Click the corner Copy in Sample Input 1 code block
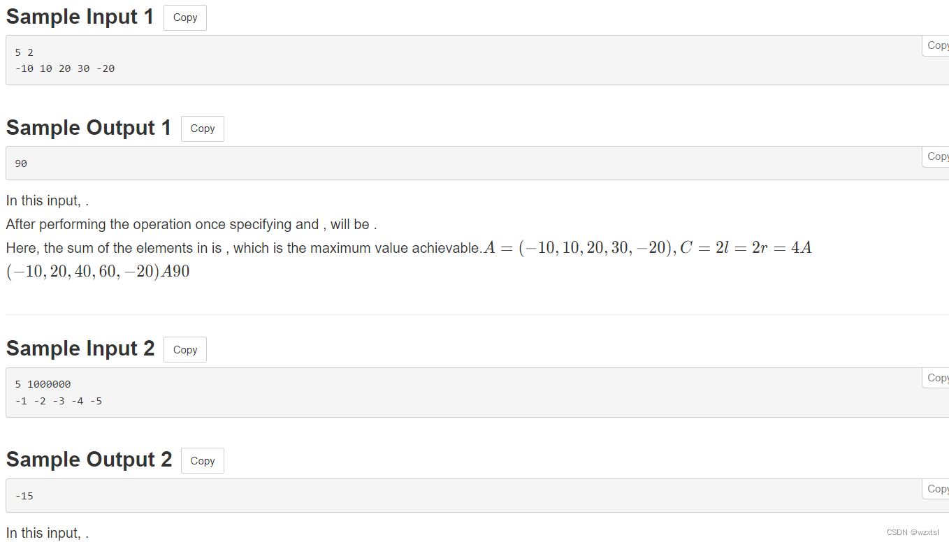This screenshot has width=949, height=542. pyautogui.click(x=936, y=45)
